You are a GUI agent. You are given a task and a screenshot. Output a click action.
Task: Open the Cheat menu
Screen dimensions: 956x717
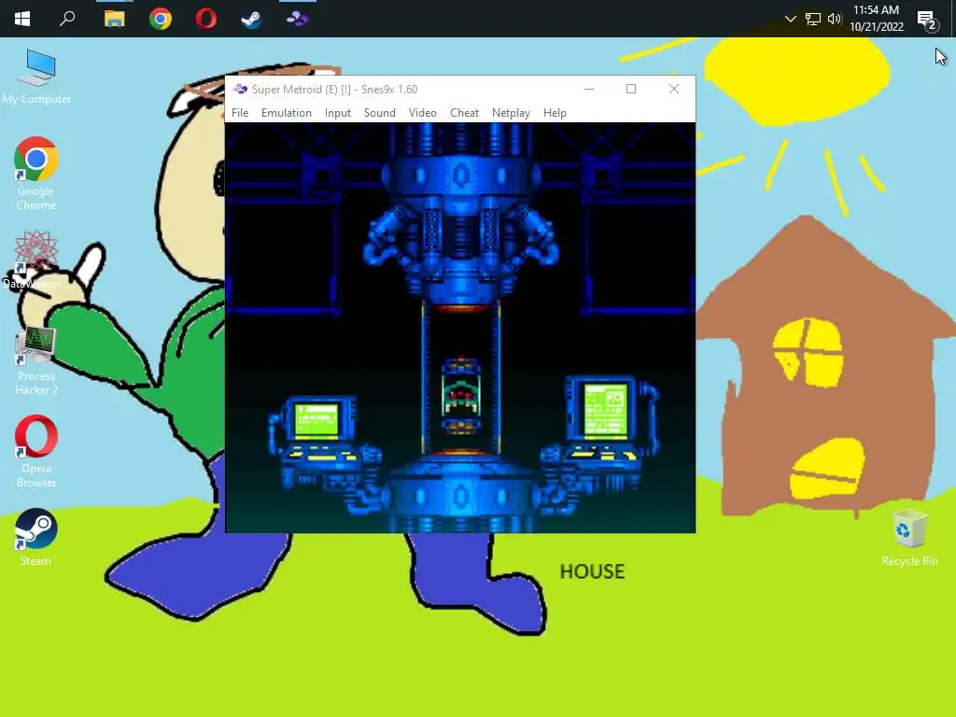tap(464, 113)
